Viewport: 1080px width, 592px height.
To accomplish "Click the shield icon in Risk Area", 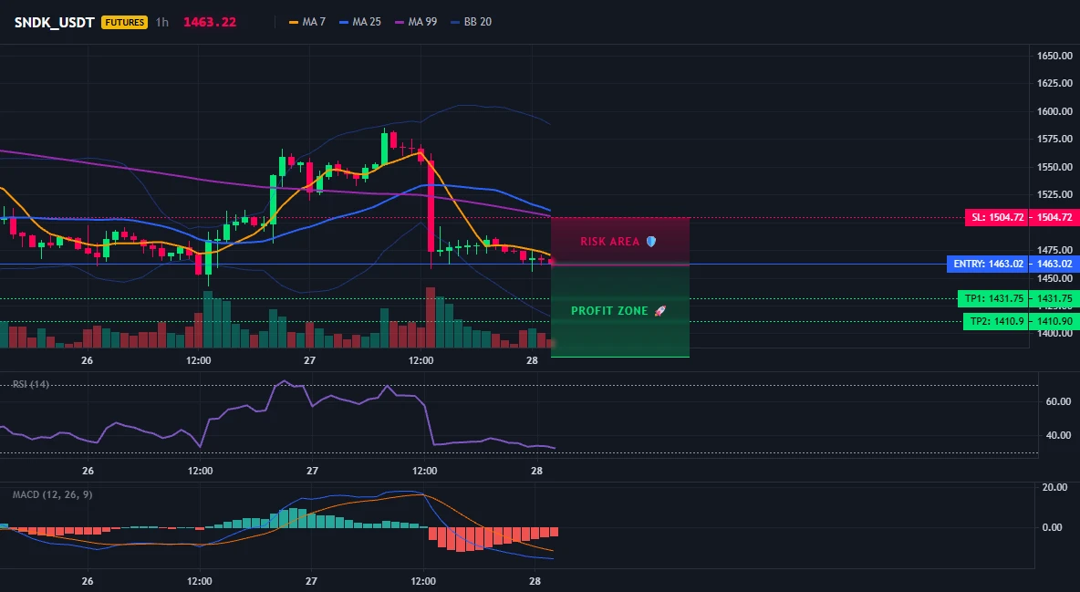I will [651, 242].
